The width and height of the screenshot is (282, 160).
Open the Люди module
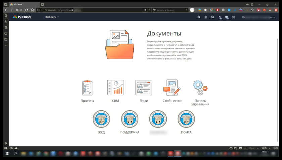144,88
